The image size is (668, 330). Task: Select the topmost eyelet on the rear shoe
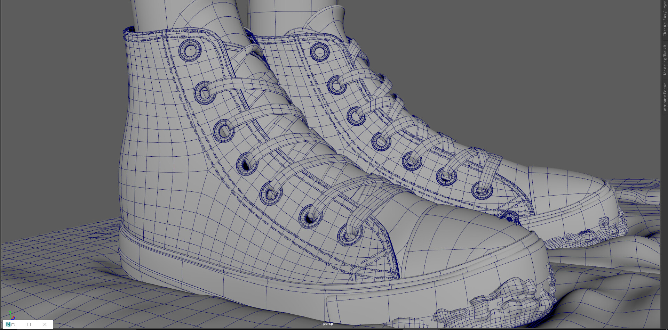tap(319, 52)
